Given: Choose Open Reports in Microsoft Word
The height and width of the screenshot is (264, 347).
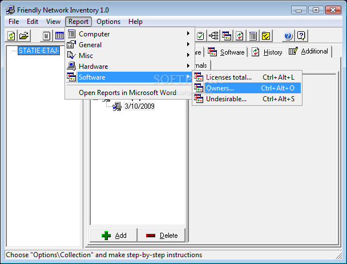Looking at the screenshot, I should point(130,93).
